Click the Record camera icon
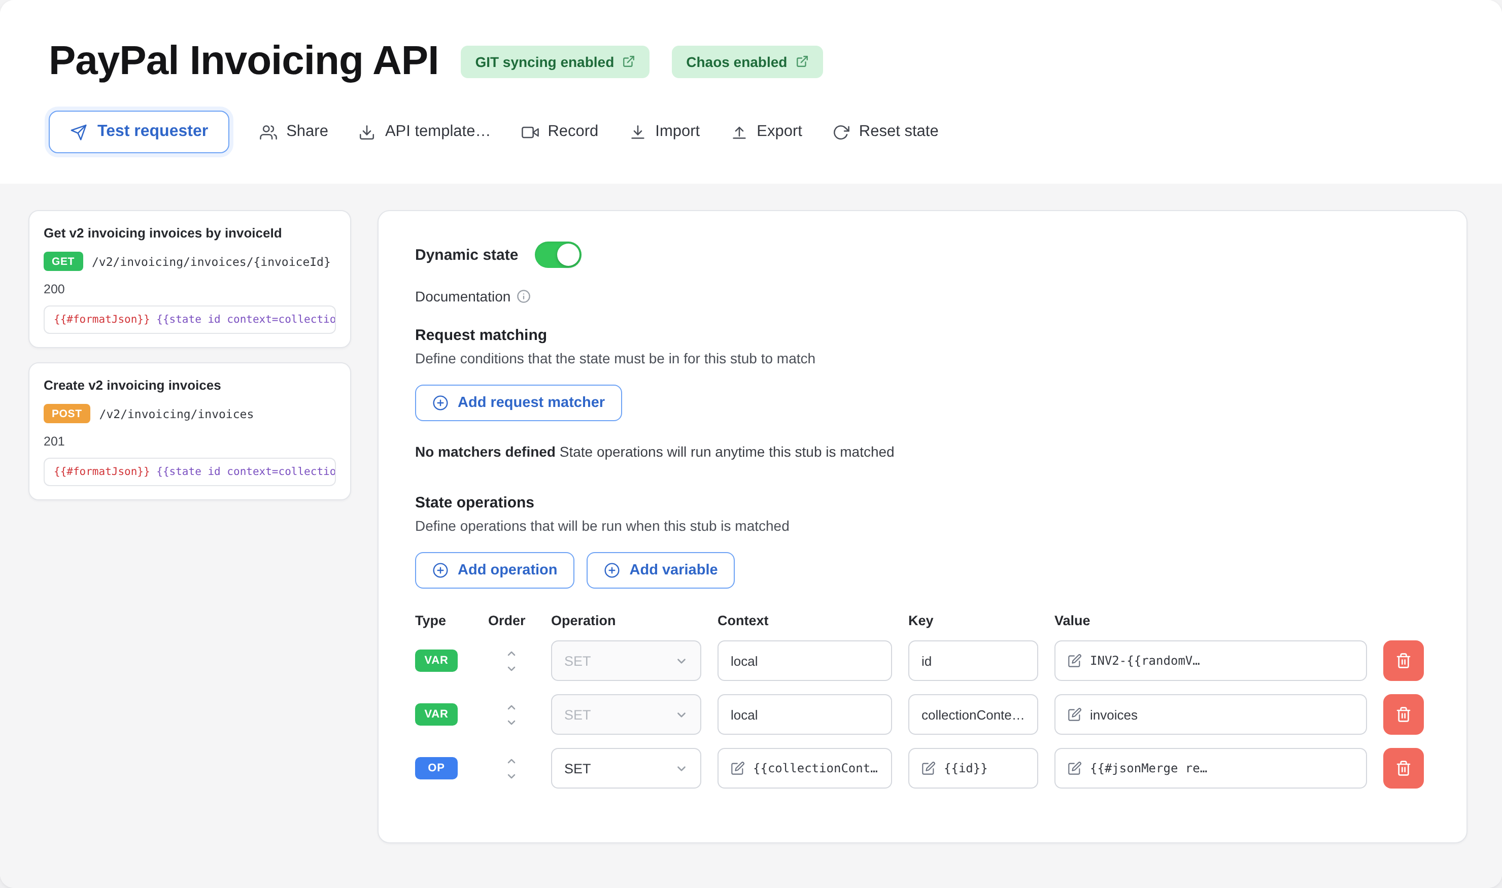Screen dimensions: 1502x888 530,132
